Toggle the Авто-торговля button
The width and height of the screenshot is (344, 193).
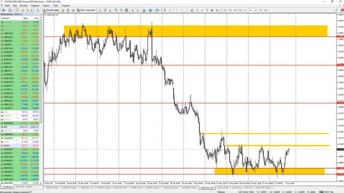pos(86,10)
